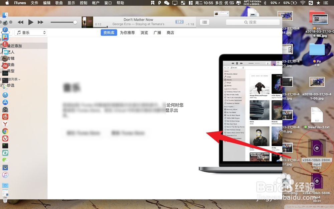Click WeChat icon in the menu bar
The height and width of the screenshot is (209, 334).
[x=167, y=3]
